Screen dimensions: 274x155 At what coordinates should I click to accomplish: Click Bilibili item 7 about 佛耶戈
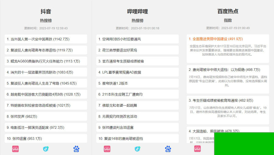137,105
